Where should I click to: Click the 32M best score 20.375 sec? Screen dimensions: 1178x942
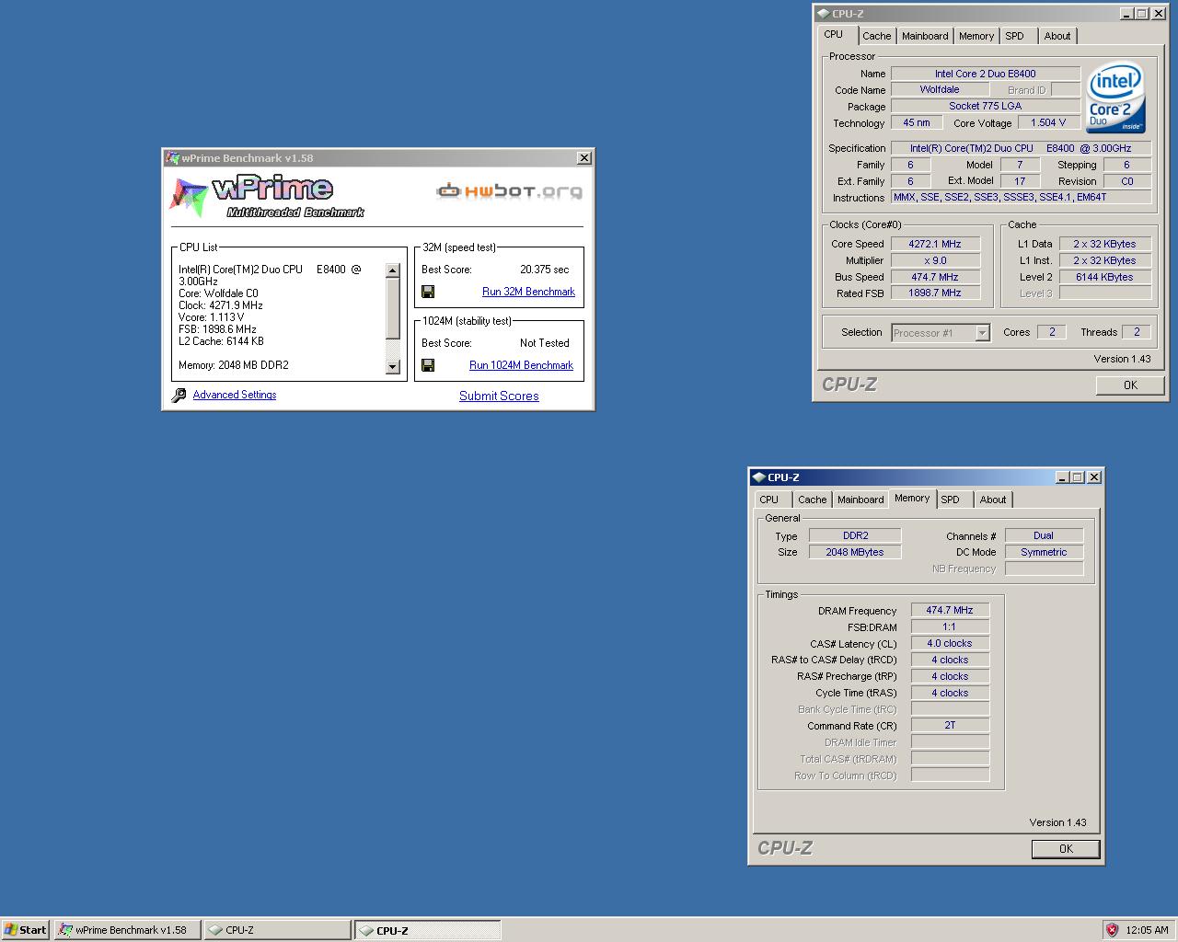(x=545, y=270)
